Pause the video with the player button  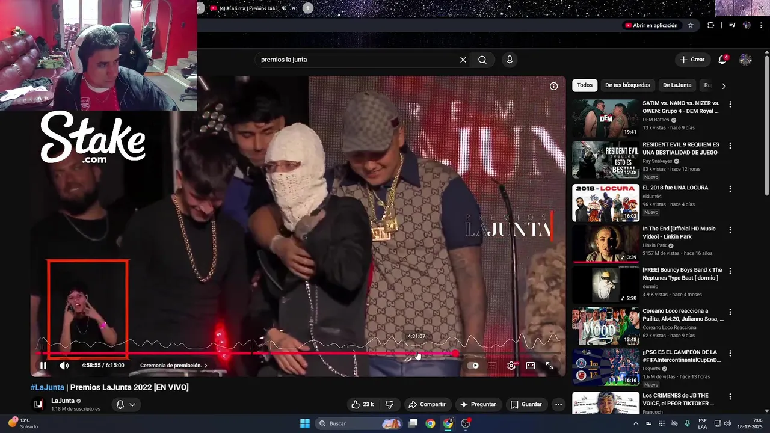coord(43,365)
